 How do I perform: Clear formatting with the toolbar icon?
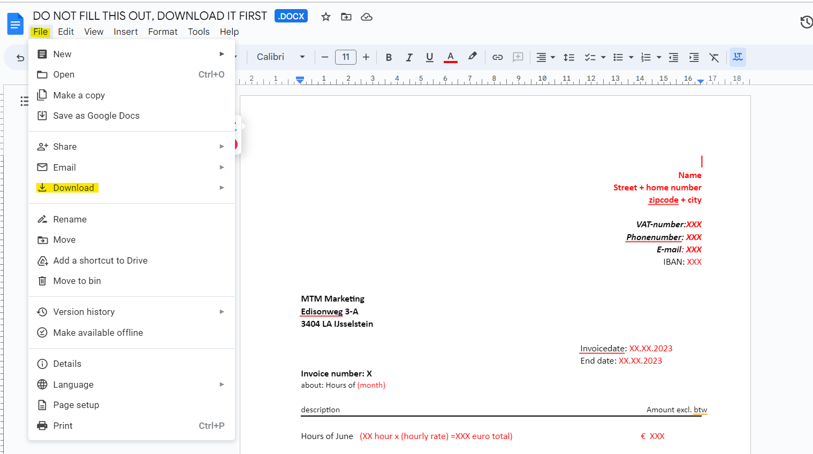point(714,57)
